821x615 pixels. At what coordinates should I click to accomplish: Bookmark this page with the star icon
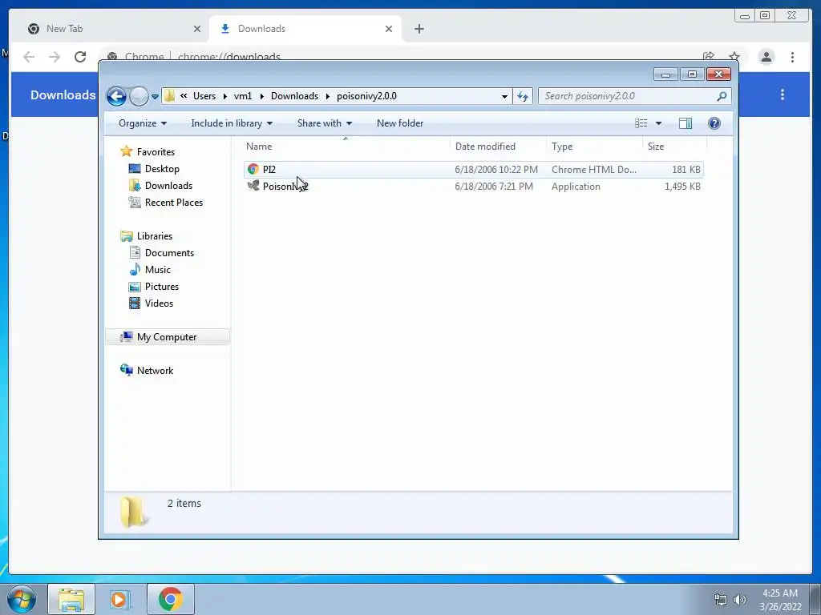(734, 57)
